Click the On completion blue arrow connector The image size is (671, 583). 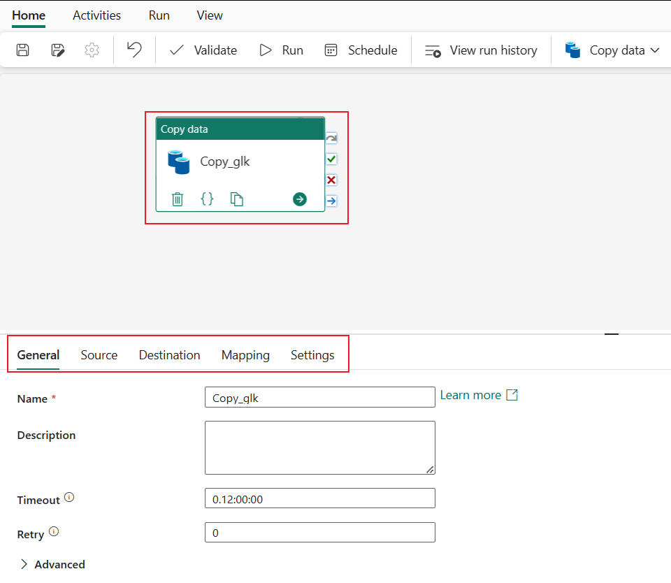[x=331, y=201]
